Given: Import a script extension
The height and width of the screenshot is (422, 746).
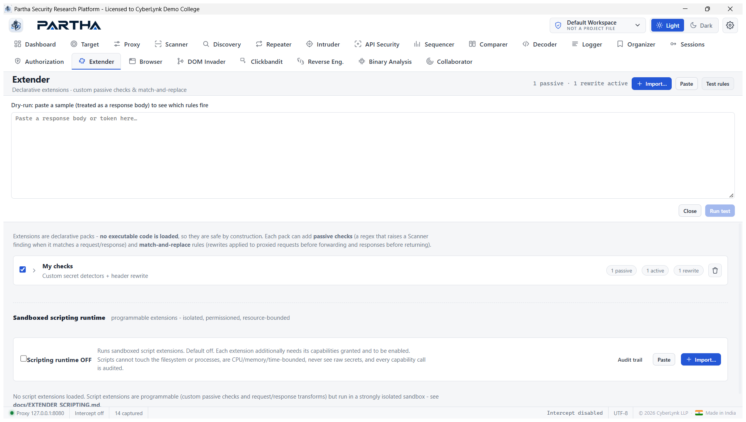Looking at the screenshot, I should [x=701, y=360].
